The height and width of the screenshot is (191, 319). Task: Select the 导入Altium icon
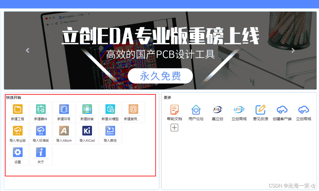64,131
